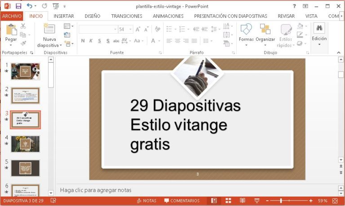Screen dimensions: 345x206
Task: Click the Copy icon in Portapapeles
Action: [x=23, y=35]
